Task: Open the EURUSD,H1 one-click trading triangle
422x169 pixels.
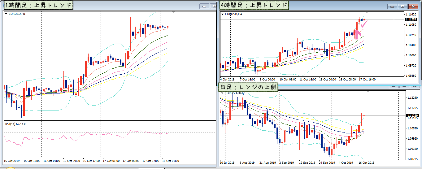Action: [x=6, y=14]
